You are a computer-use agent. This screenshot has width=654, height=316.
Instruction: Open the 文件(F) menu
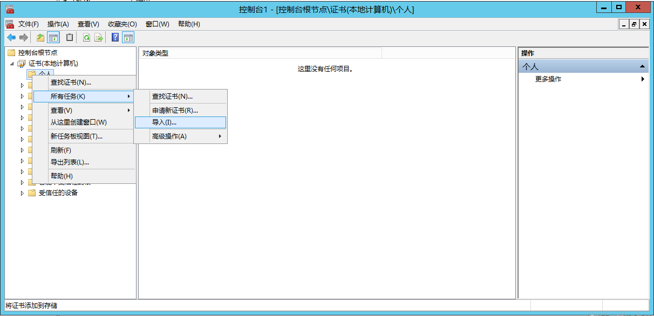tap(29, 24)
